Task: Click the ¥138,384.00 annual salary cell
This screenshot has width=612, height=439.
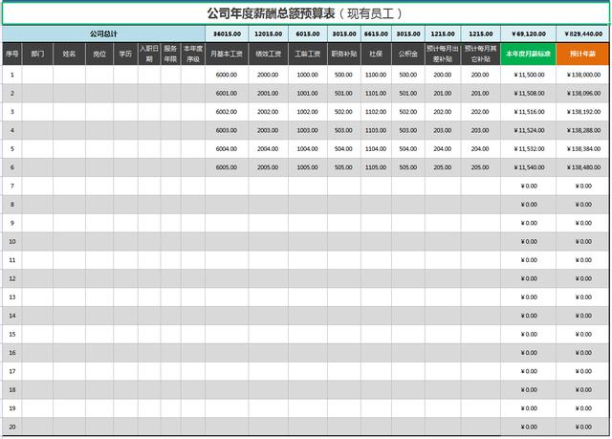Action: [x=582, y=148]
